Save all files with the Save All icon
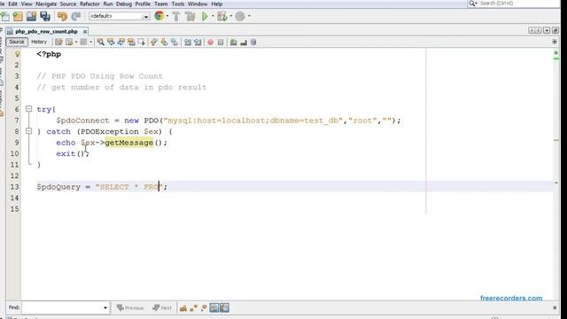 point(45,16)
